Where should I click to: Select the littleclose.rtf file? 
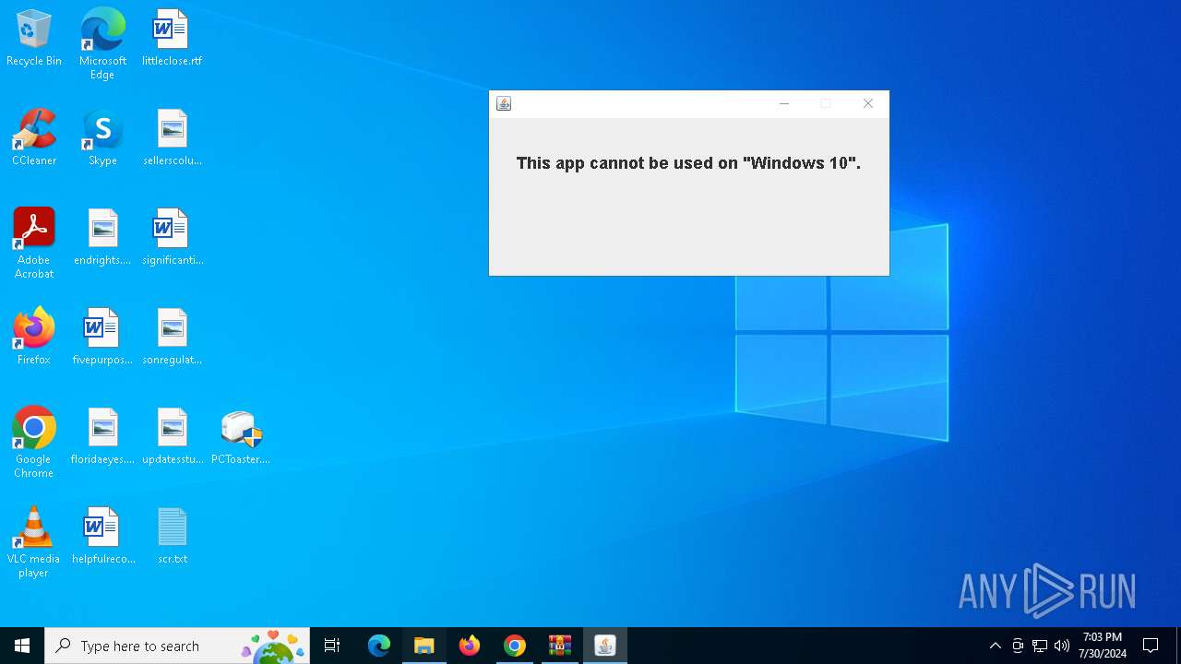tap(172, 39)
